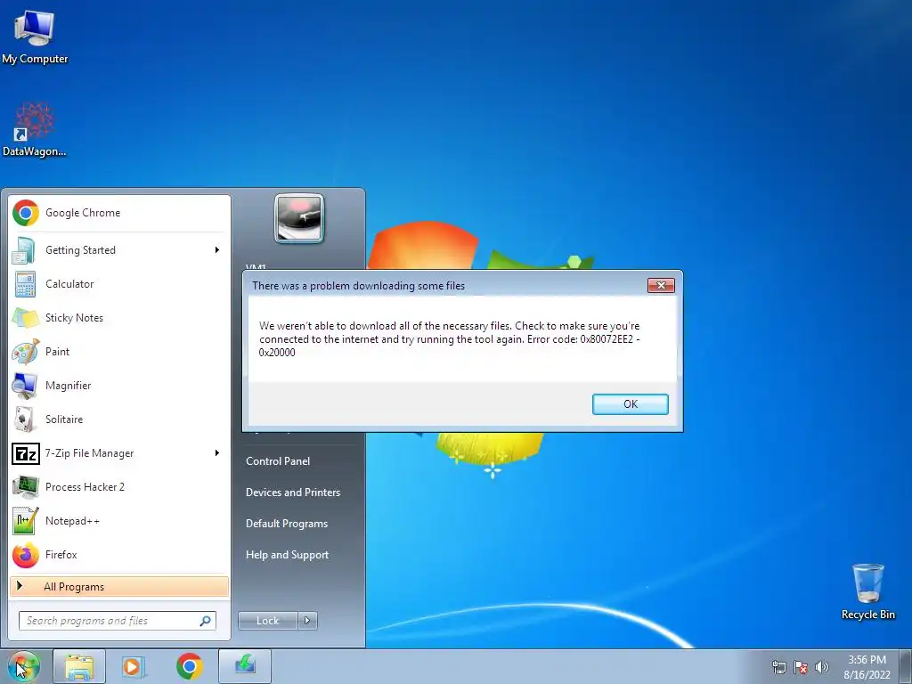This screenshot has height=684, width=912.
Task: Click the taskbar clock showing 3:56 PM
Action: pos(867,667)
